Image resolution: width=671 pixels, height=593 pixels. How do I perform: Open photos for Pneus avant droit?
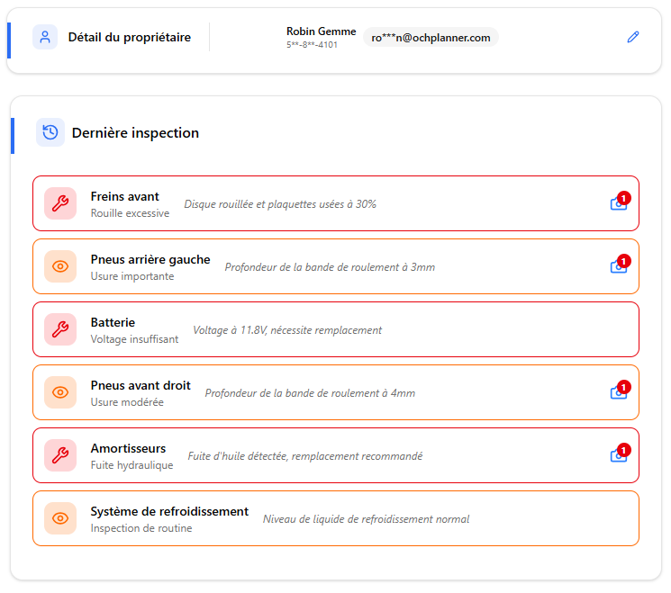click(619, 392)
